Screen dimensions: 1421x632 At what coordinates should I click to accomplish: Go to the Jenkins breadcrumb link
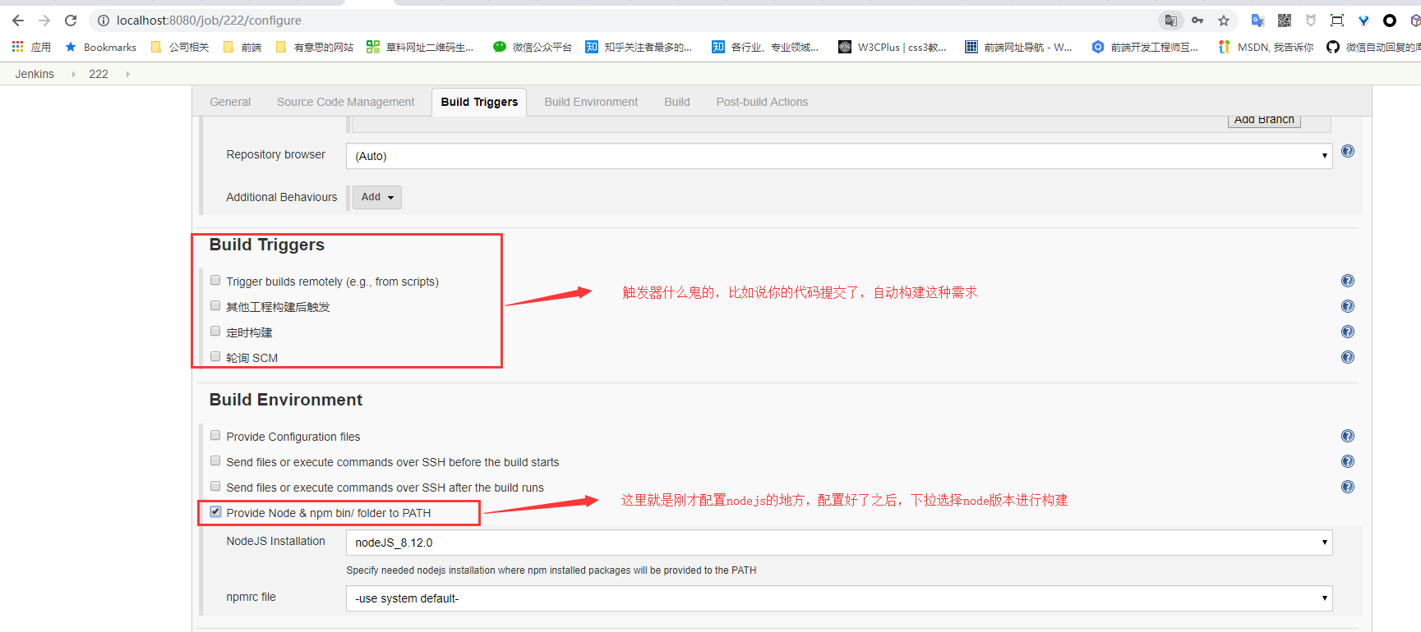(x=35, y=74)
